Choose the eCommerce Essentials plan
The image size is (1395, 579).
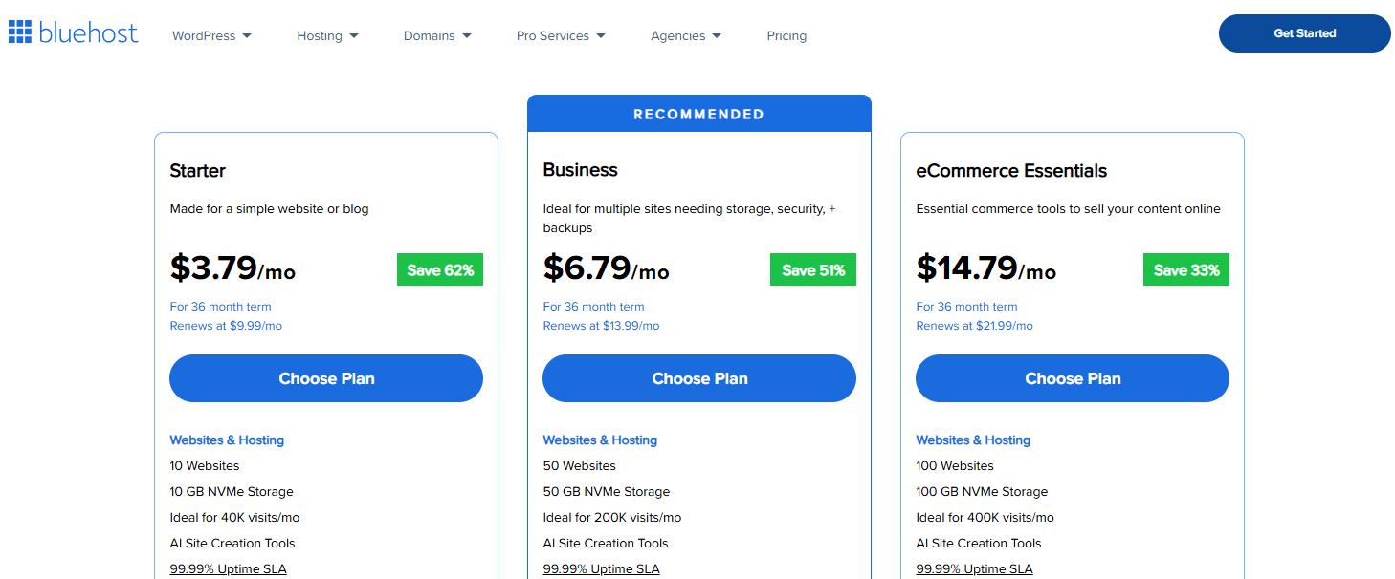(x=1073, y=378)
